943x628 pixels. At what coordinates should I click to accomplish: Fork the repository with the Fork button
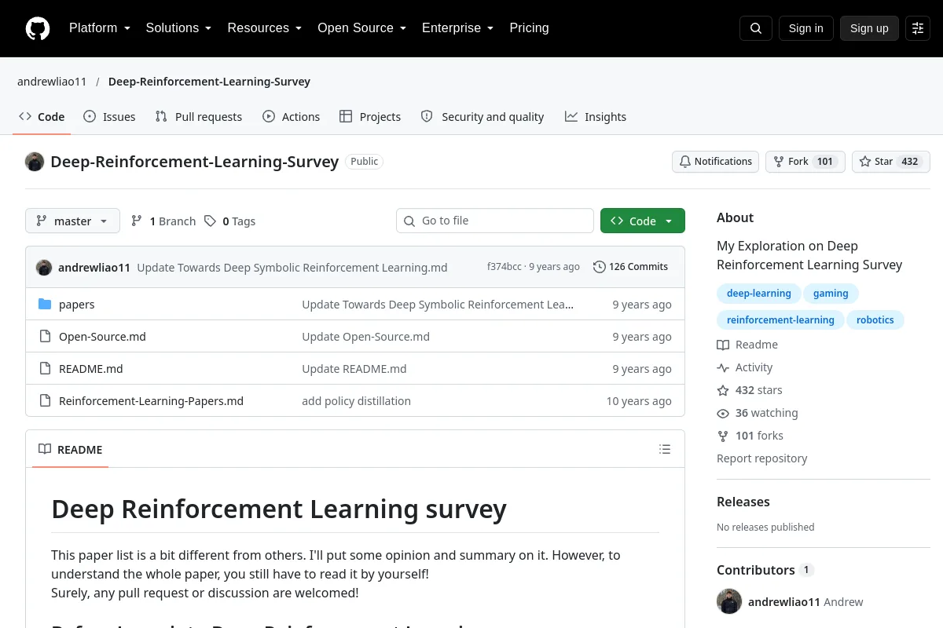805,162
